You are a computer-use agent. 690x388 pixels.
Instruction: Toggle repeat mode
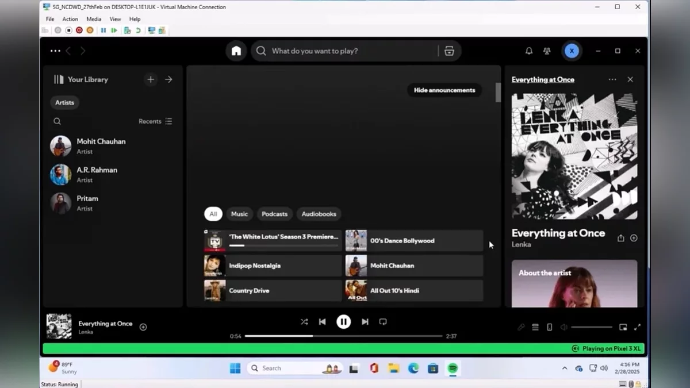pos(383,322)
